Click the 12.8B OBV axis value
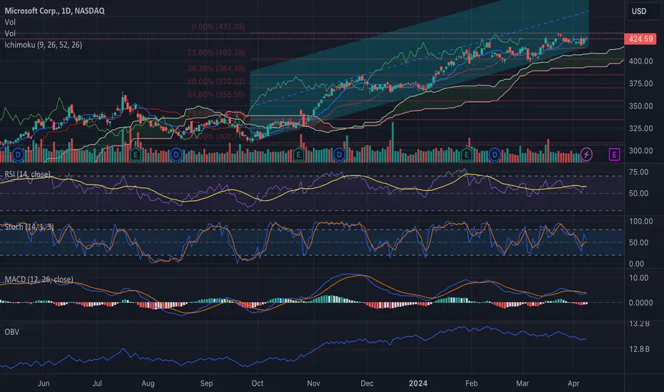This screenshot has width=664, height=392. 639,349
